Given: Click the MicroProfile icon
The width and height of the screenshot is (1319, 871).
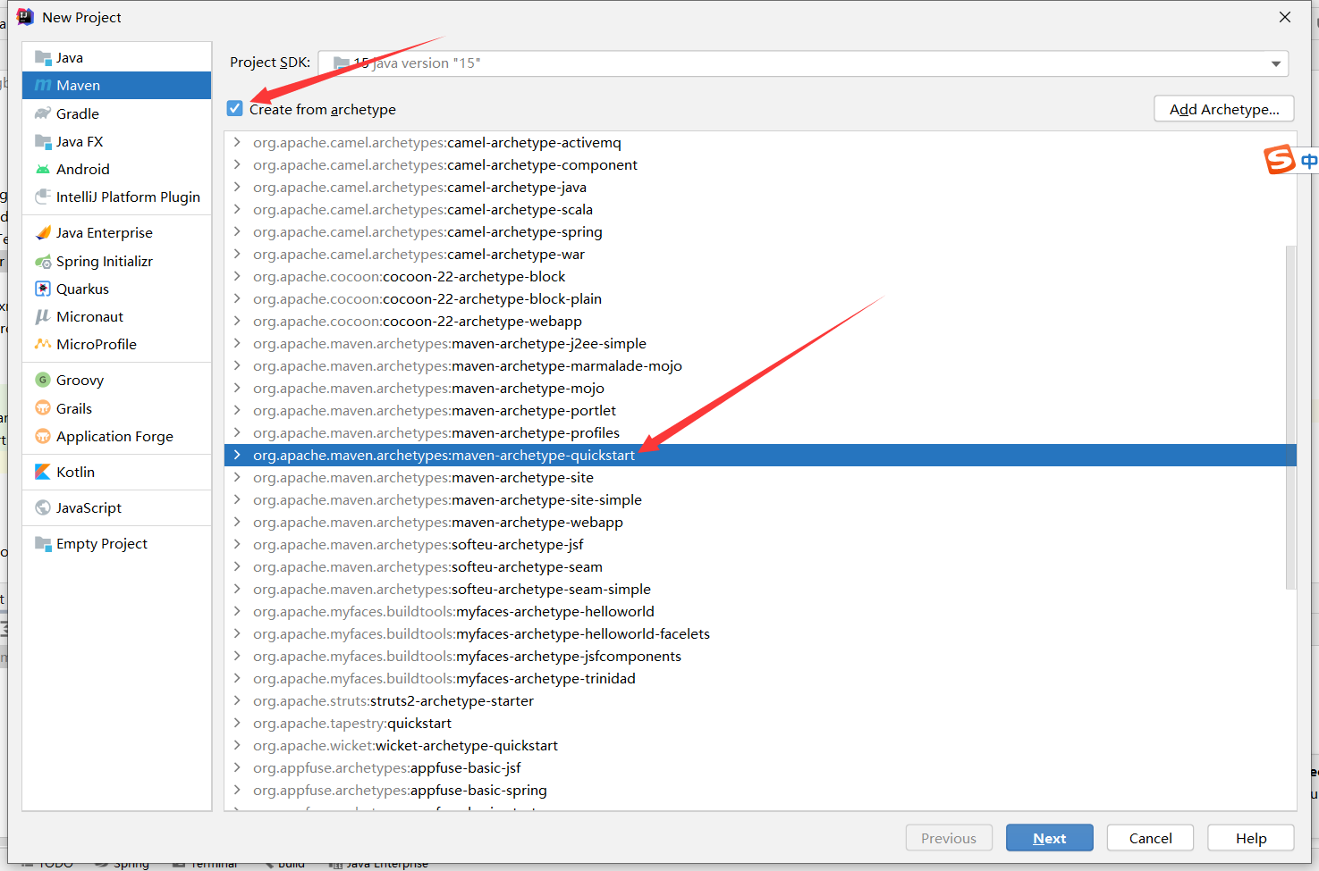Looking at the screenshot, I should (43, 344).
